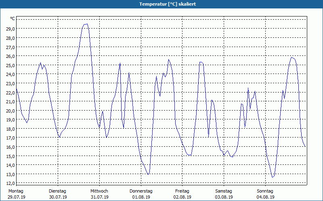
Task: Select the Samstag day label
Action: 224,191
